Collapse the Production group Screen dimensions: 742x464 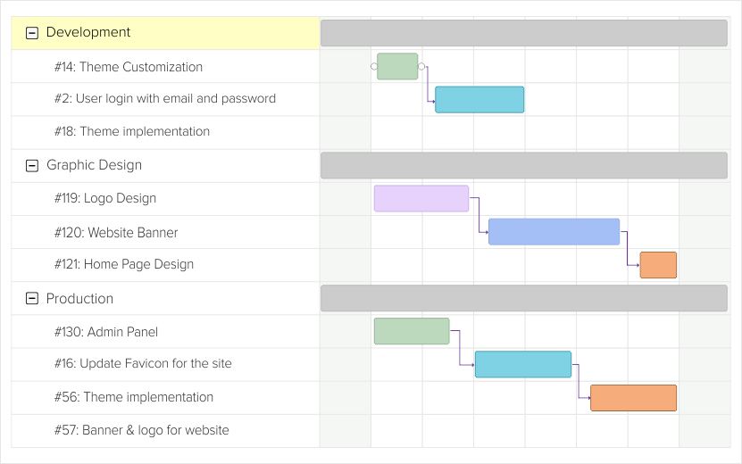pyautogui.click(x=32, y=299)
